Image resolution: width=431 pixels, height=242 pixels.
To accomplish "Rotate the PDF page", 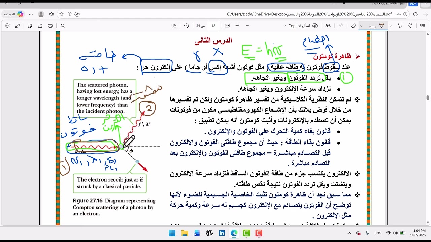I will [x=187, y=26].
